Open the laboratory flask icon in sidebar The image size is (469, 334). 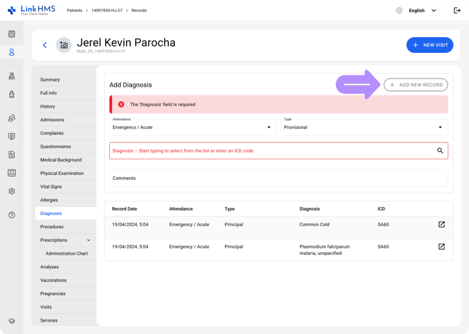(x=12, y=76)
